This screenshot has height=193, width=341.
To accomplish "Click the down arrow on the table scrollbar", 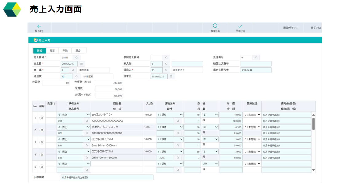I will [314, 170].
